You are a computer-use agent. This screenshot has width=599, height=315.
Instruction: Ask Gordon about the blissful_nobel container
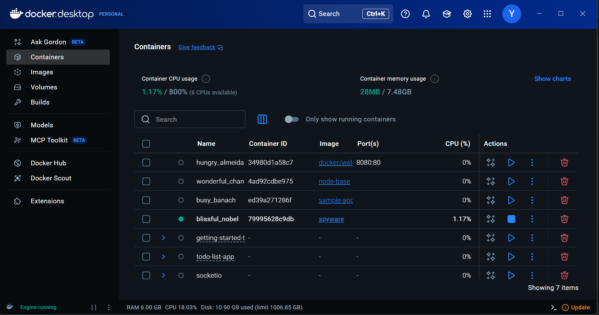[491, 219]
